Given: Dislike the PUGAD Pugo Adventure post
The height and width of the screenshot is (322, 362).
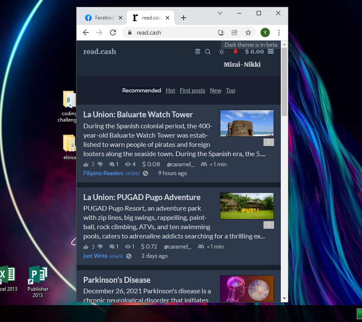Looking at the screenshot, I should point(100,247).
